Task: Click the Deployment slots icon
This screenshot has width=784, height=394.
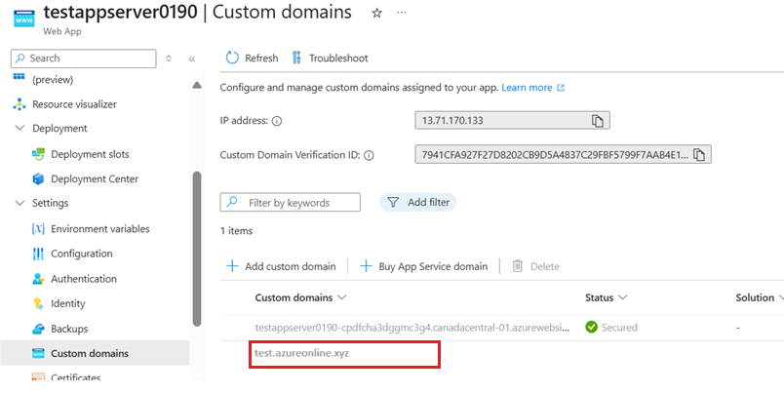Action: 38,154
